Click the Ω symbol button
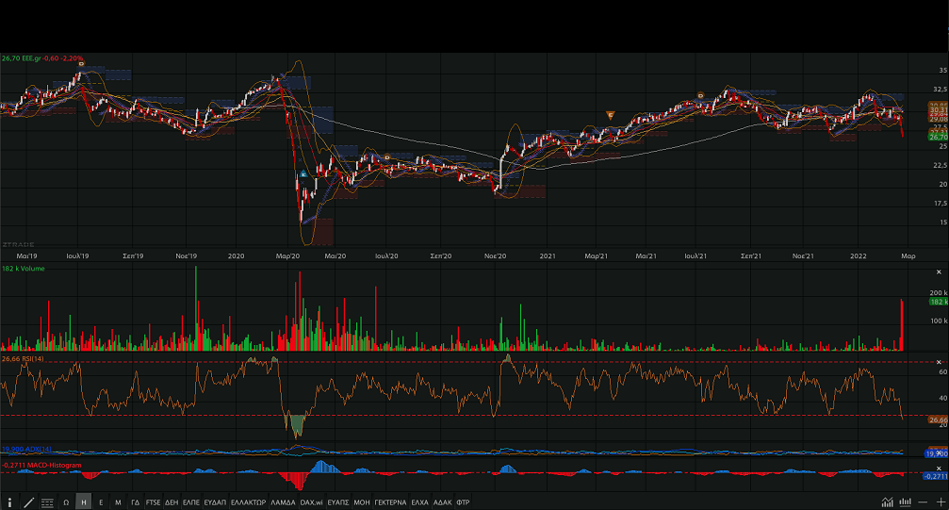 point(66,502)
